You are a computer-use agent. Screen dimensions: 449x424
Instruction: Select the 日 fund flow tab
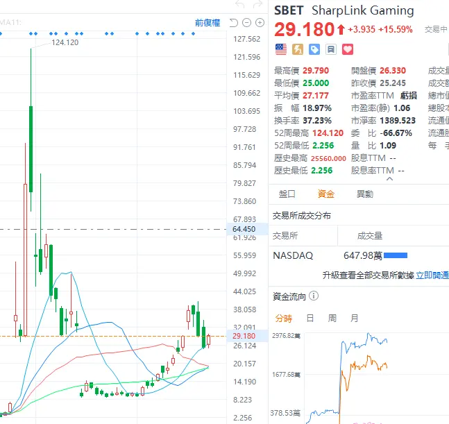tap(310, 318)
